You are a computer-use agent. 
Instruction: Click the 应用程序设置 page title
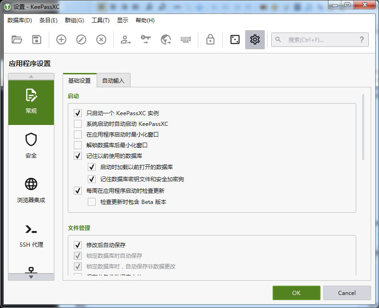tap(30, 64)
